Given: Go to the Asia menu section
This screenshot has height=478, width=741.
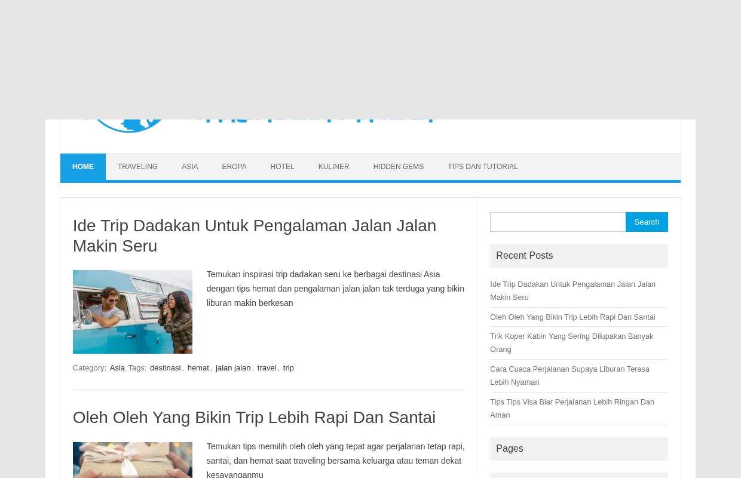Looking at the screenshot, I should point(189,167).
